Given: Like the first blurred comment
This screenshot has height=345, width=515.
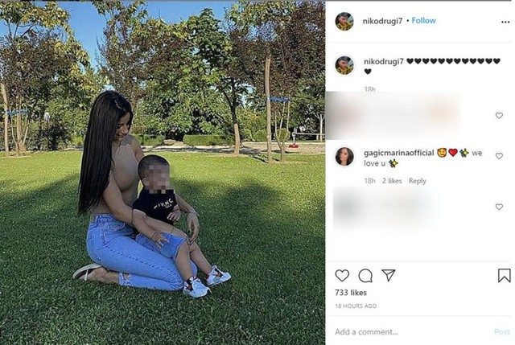Looking at the screenshot, I should click(x=499, y=116).
